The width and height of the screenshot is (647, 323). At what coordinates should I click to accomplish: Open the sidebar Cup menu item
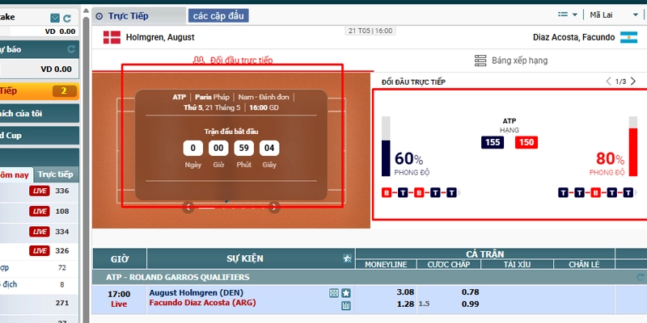click(39, 136)
